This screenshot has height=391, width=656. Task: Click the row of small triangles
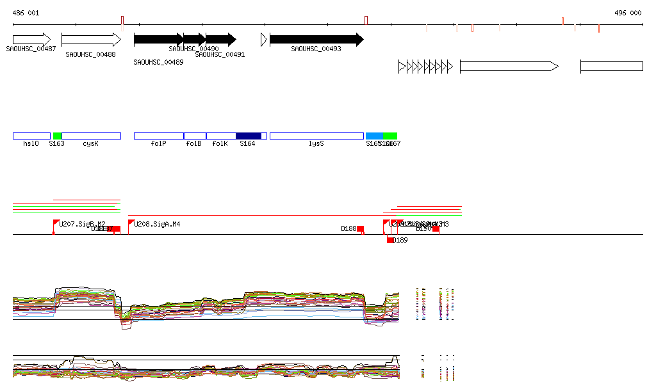[425, 66]
